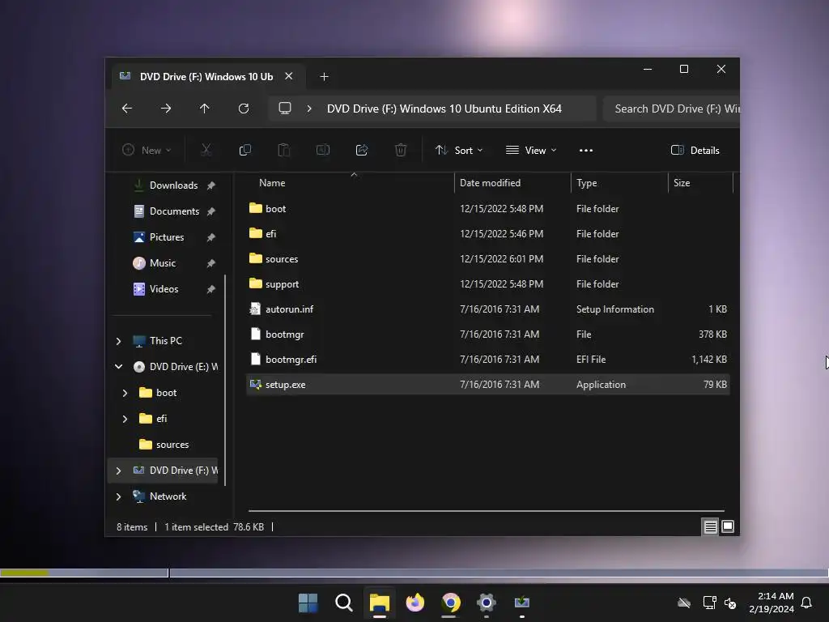Switch to details list view icon

[710, 526]
